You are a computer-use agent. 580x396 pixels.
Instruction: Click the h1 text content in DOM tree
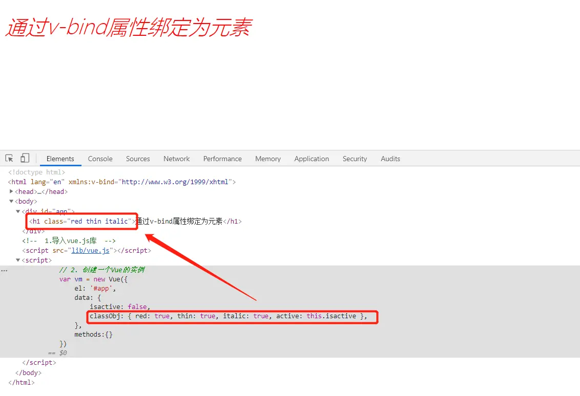[179, 221]
